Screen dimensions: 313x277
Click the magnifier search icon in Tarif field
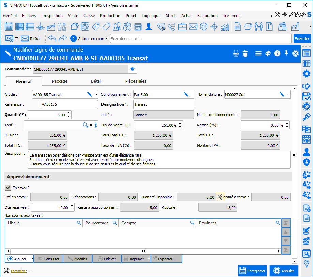coord(85,125)
